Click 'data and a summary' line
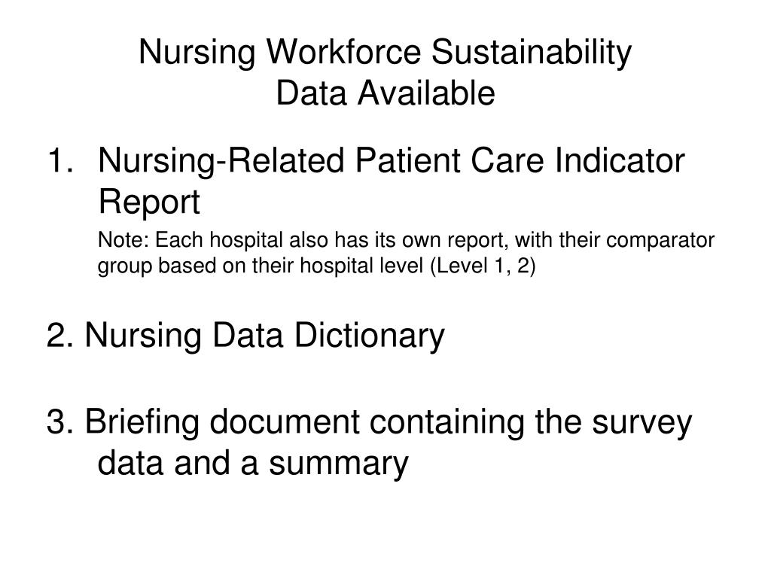The height and width of the screenshot is (578, 771). tap(253, 464)
